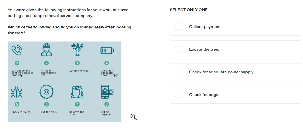The height and width of the screenshot is (135, 303).
Task: Click the green number 8 step badge
Action: 106,104
